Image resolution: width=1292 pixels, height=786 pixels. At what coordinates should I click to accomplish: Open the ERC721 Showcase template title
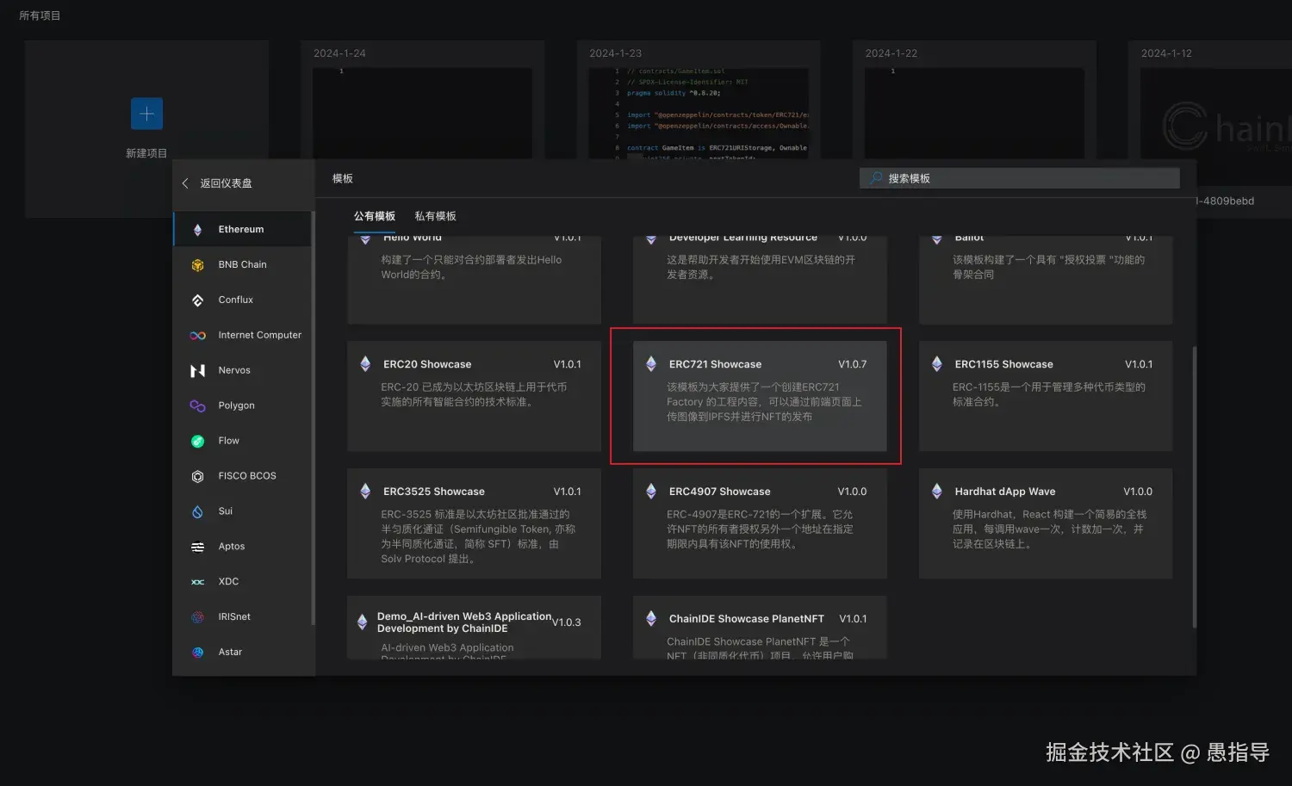point(715,364)
